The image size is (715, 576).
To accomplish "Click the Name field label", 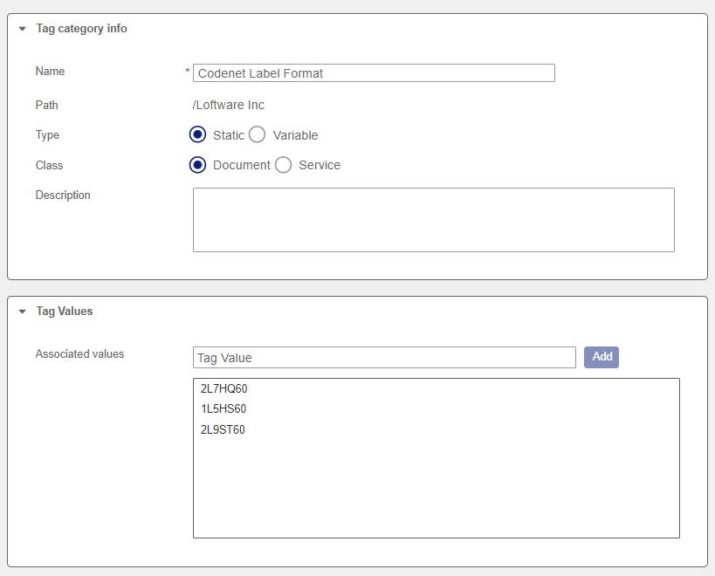I will point(50,71).
